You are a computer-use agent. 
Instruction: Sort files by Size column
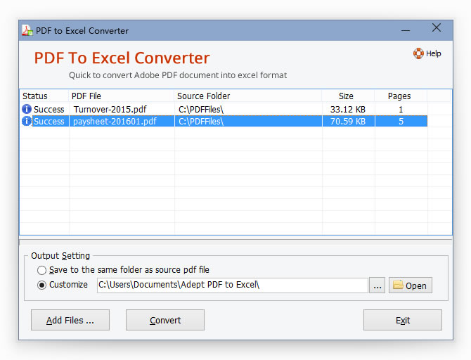[346, 96]
